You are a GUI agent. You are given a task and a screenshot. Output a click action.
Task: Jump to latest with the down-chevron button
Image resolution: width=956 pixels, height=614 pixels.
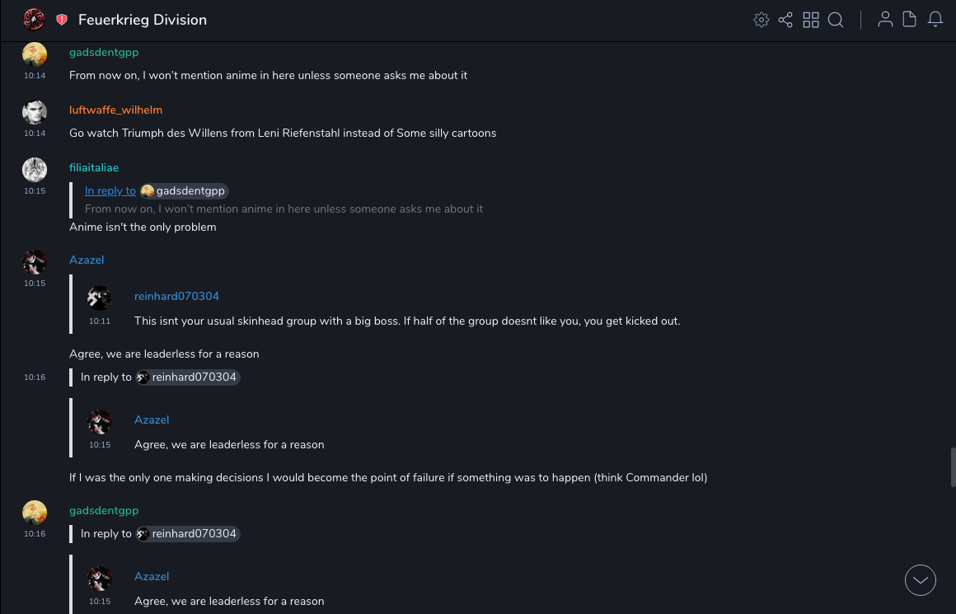[921, 580]
